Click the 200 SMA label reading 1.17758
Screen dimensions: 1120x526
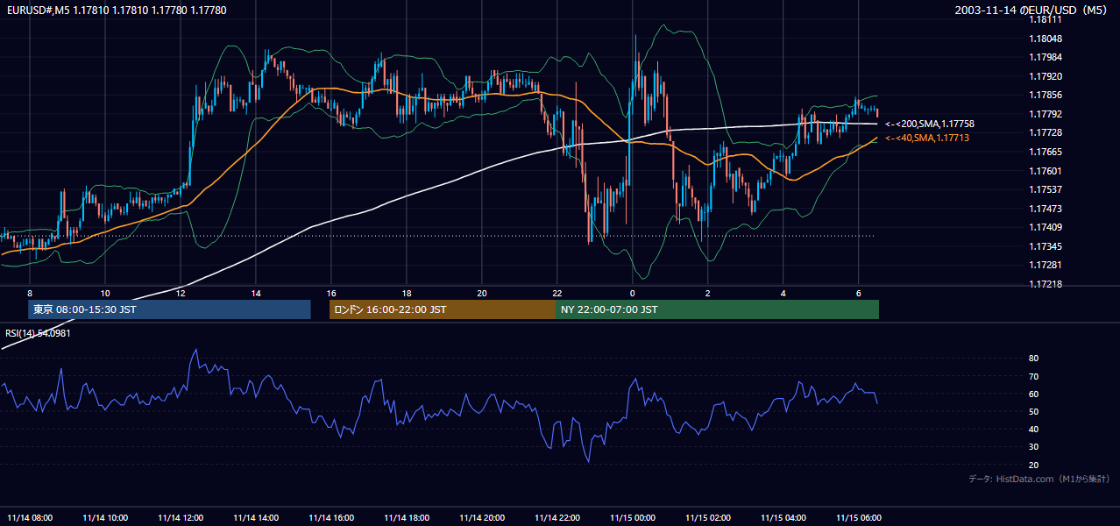point(930,124)
